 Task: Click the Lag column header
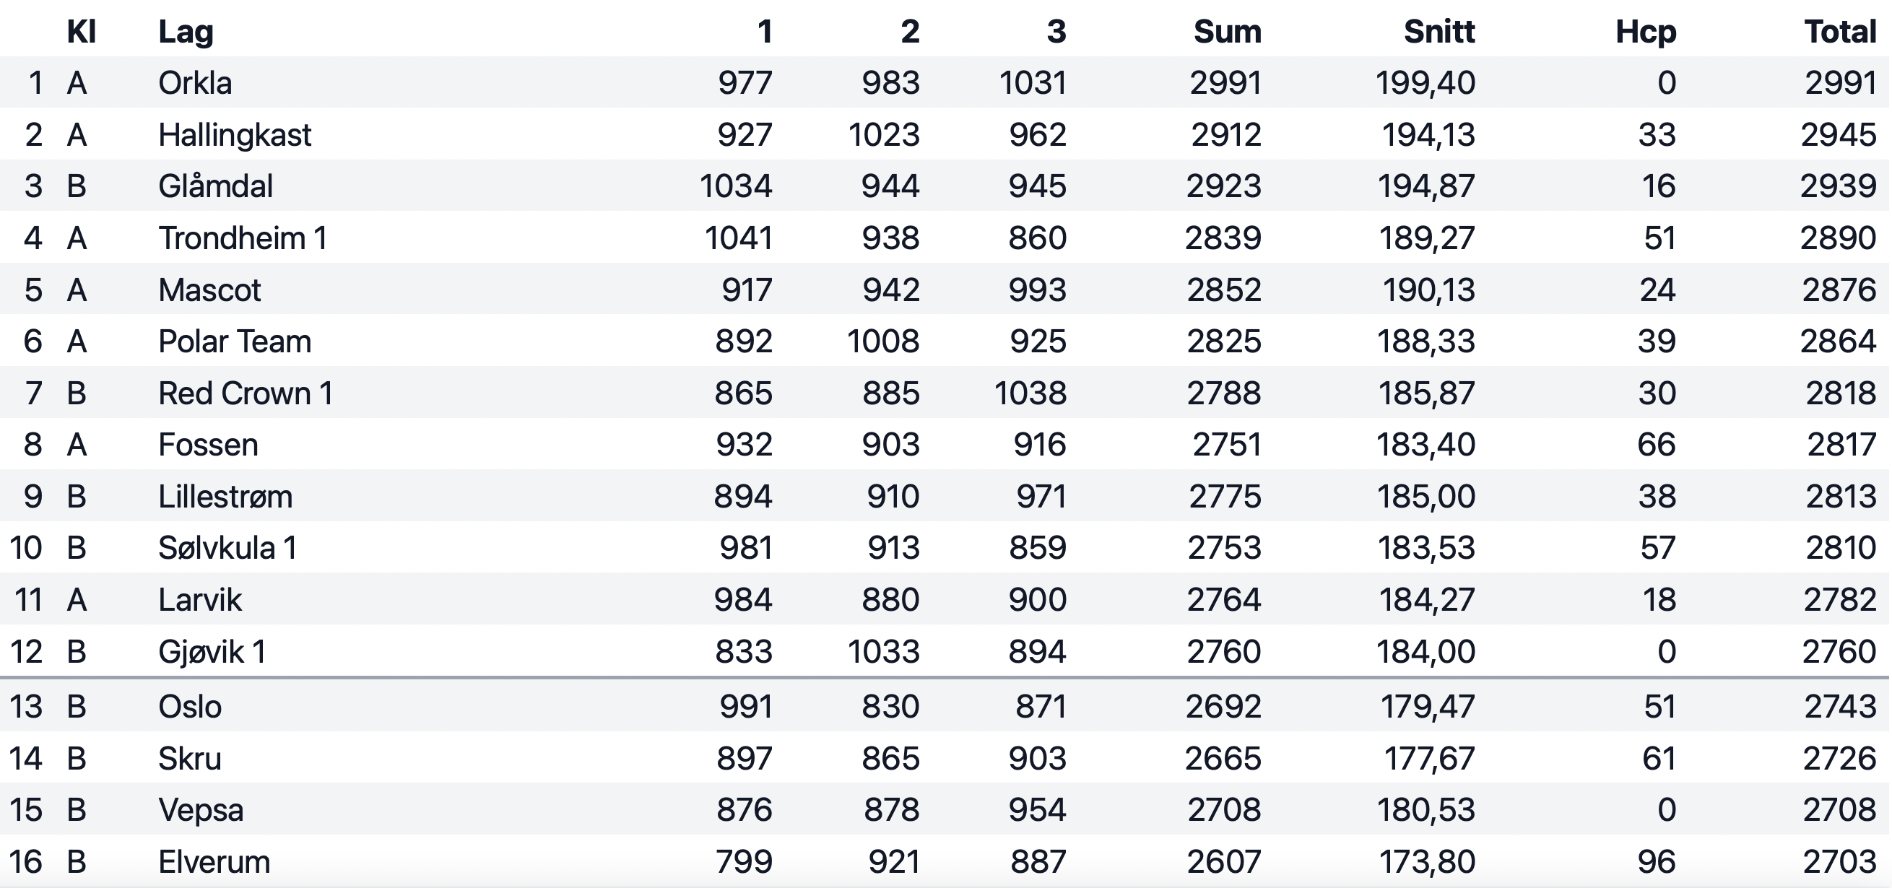tap(186, 32)
